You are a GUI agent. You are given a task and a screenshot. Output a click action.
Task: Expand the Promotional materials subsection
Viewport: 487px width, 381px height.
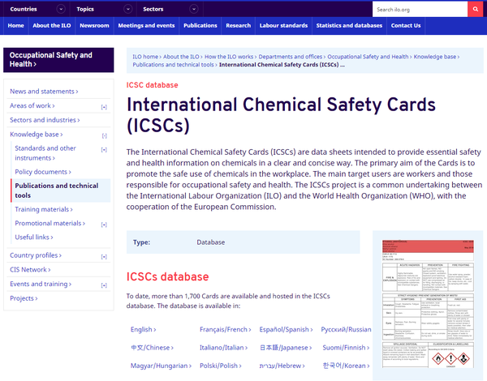(104, 225)
